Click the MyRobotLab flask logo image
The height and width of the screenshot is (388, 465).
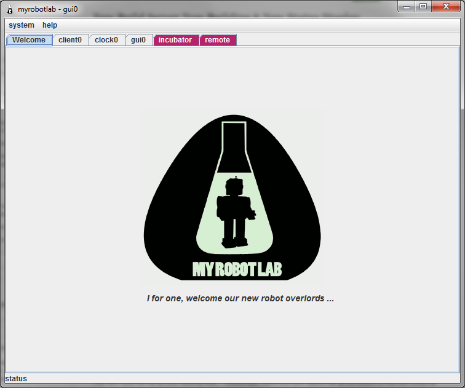[x=232, y=197]
